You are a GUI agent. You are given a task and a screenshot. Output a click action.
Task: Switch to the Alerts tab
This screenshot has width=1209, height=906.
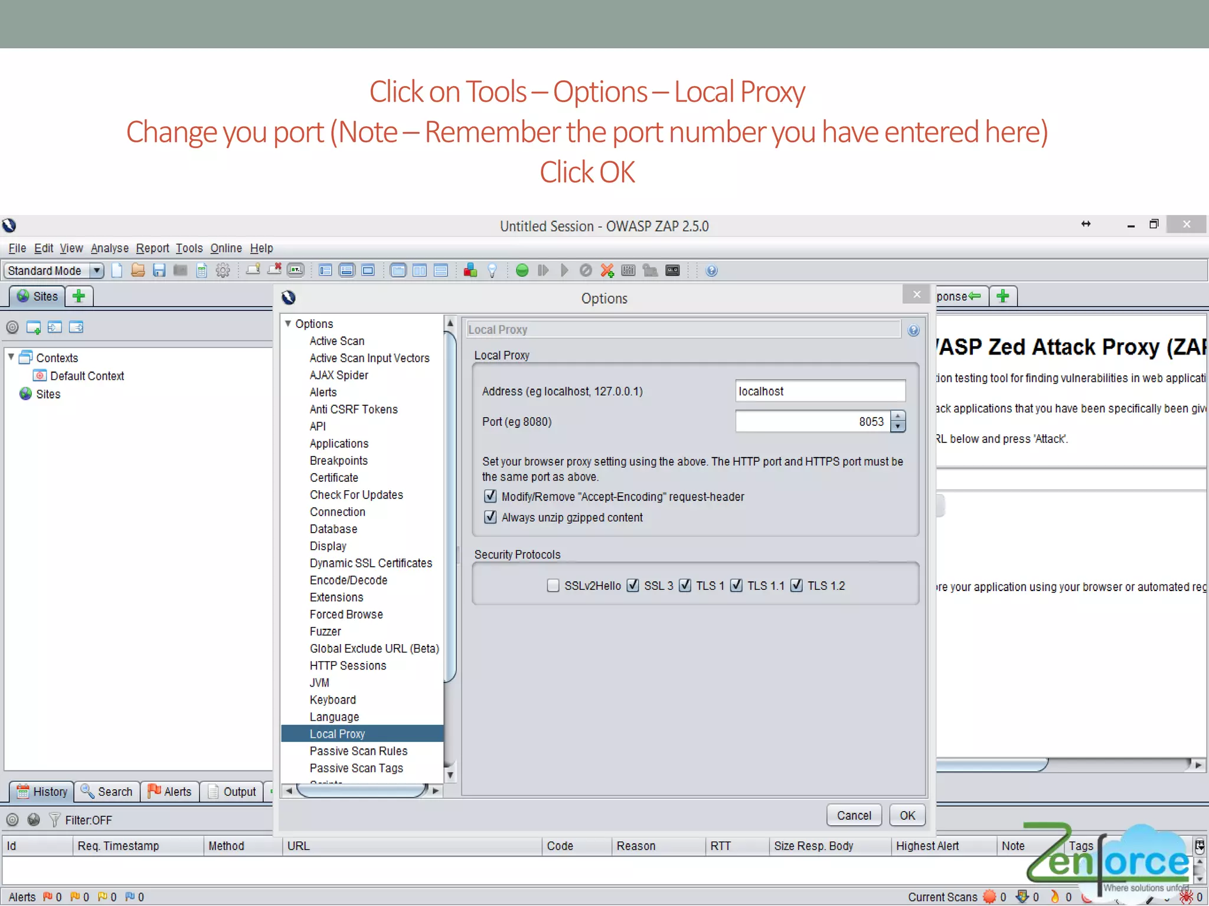170,792
